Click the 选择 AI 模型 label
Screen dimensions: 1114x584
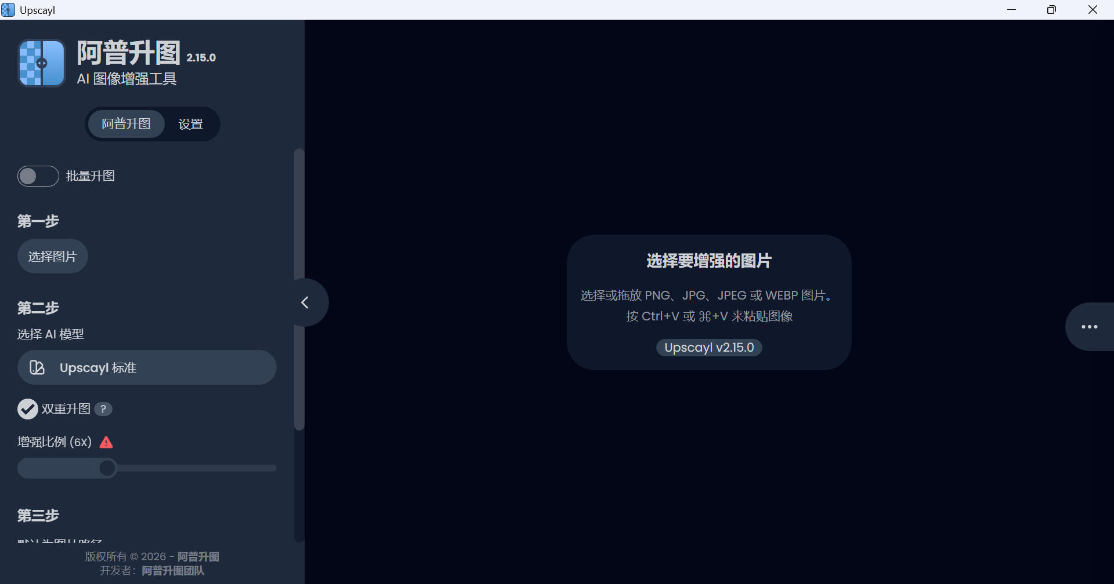[50, 334]
